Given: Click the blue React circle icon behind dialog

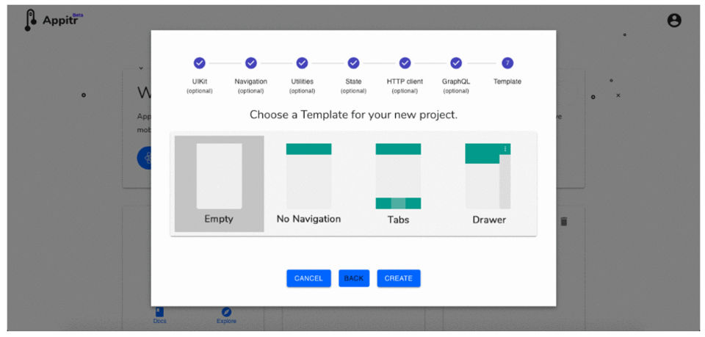Looking at the screenshot, I should pyautogui.click(x=145, y=158).
